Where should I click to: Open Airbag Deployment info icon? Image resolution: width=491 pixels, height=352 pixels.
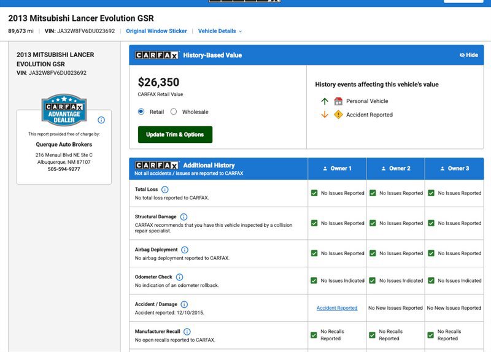[x=185, y=250]
